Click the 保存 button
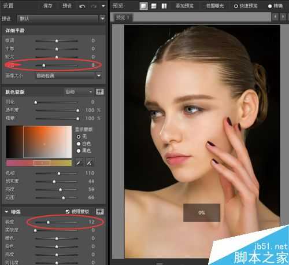Screen dimensions: 289x265 47,6
